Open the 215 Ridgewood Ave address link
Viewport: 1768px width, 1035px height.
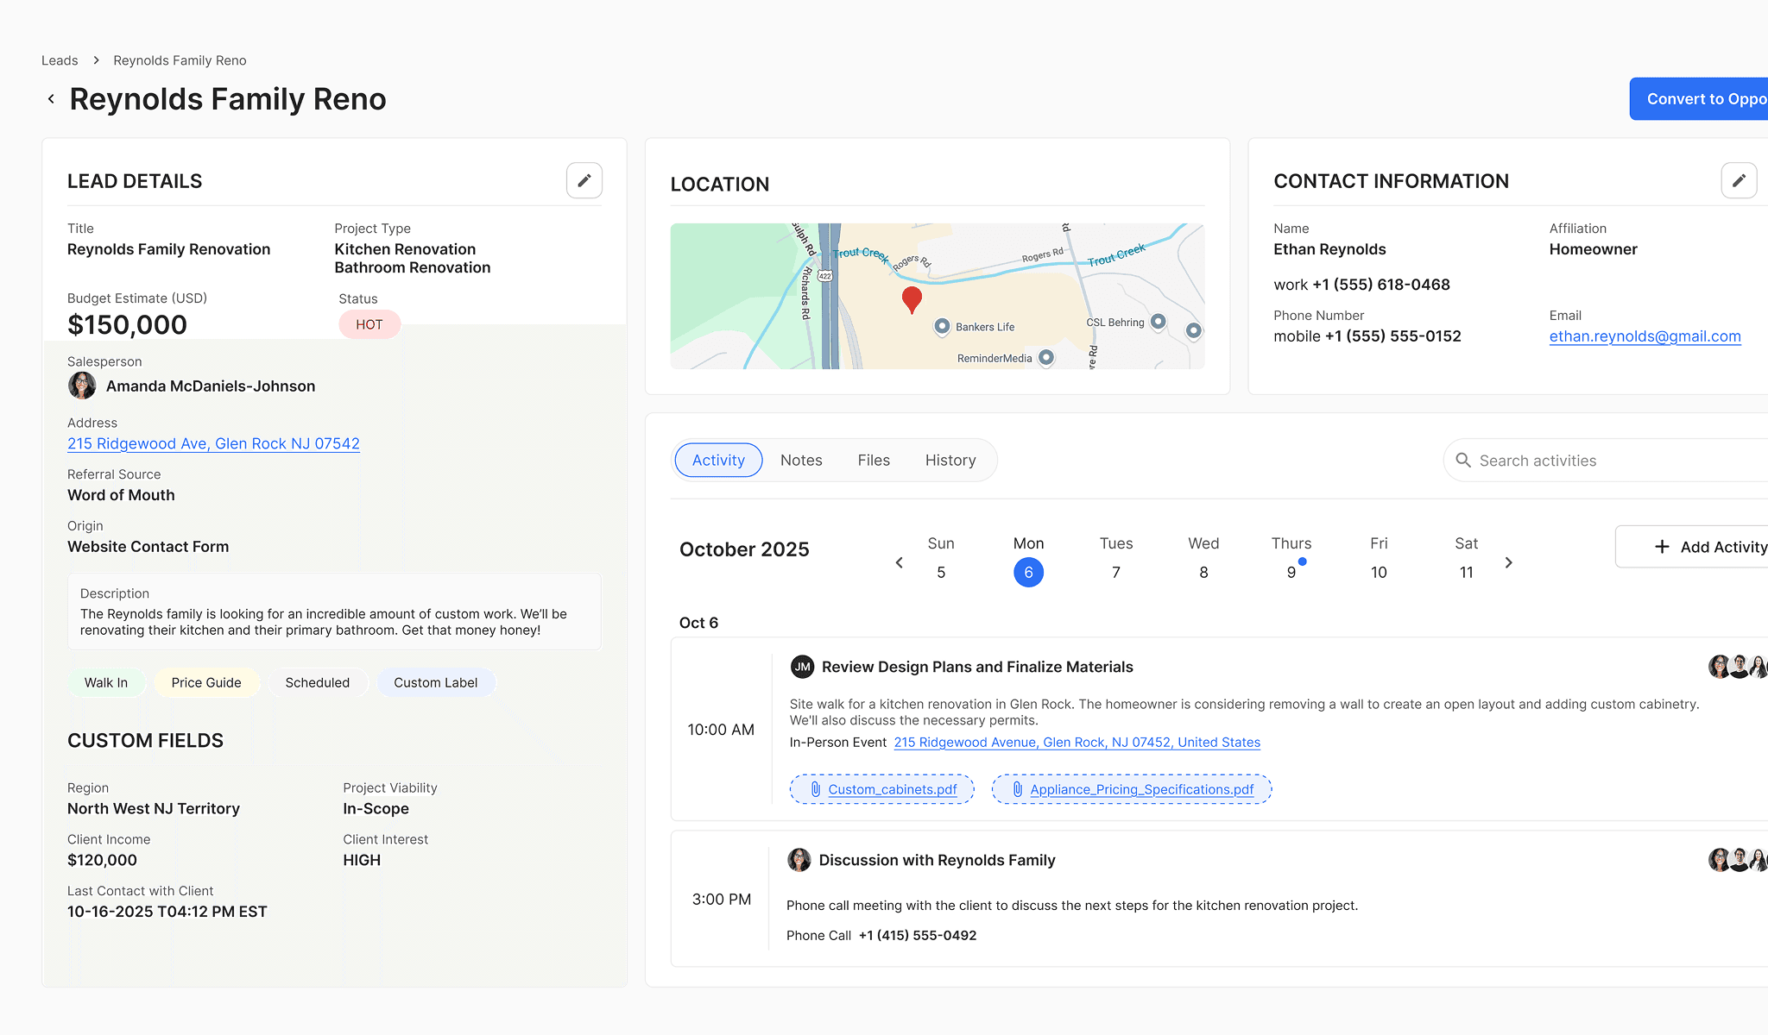click(x=213, y=443)
